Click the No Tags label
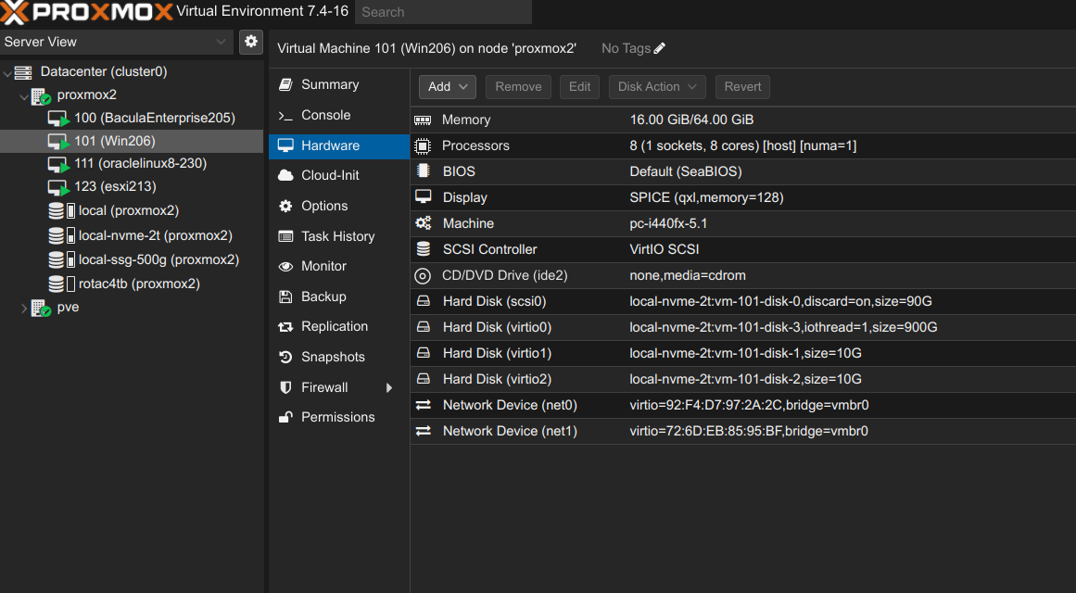This screenshot has height=593, width=1076. click(626, 48)
